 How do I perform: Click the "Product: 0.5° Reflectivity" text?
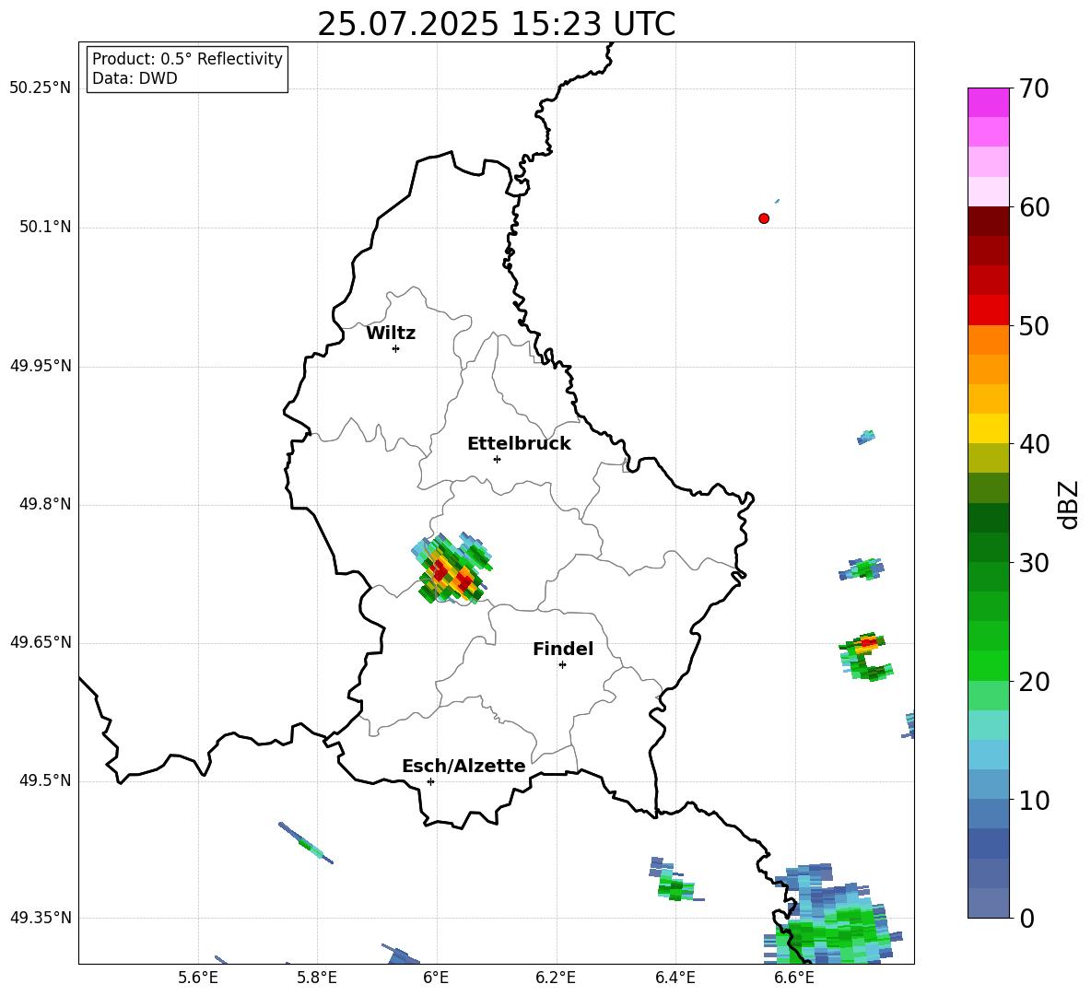tap(187, 58)
